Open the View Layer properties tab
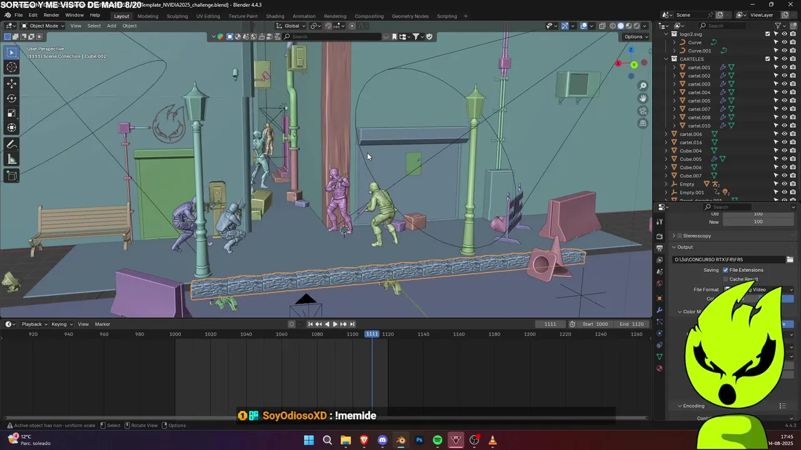Image resolution: width=801 pixels, height=450 pixels. 660,259
